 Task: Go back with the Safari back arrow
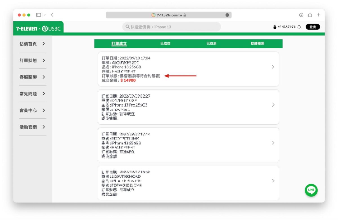pyautogui.click(x=52, y=15)
